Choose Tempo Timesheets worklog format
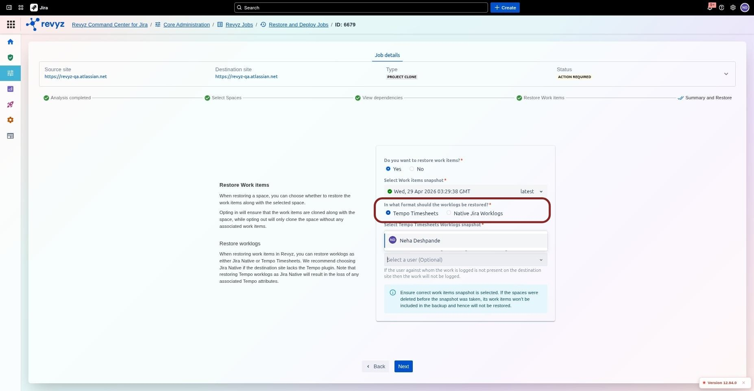This screenshot has width=754, height=391. coord(388,213)
